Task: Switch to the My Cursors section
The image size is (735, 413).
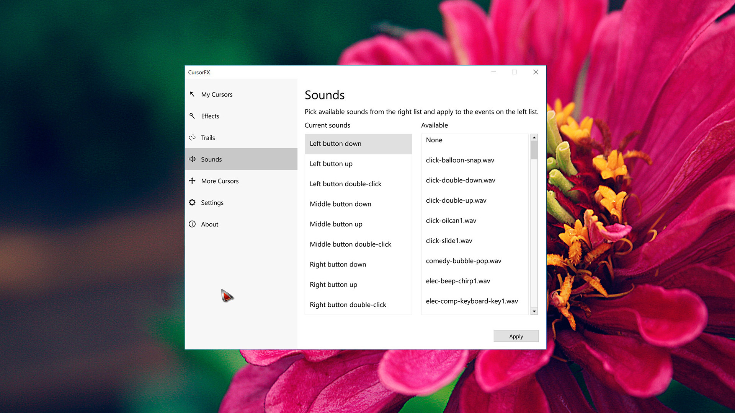Action: 217,94
